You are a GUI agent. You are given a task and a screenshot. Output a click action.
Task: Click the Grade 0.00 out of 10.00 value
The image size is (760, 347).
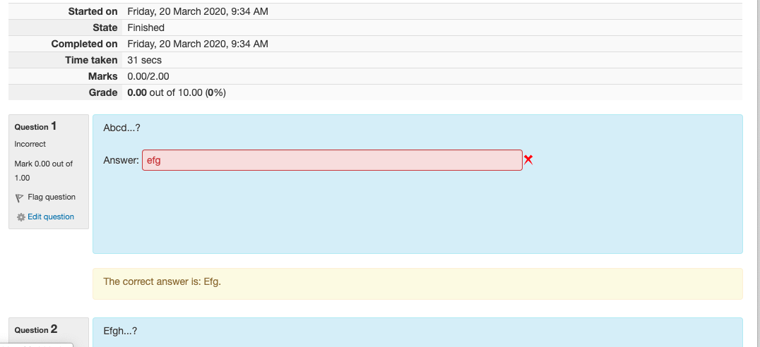(x=177, y=92)
